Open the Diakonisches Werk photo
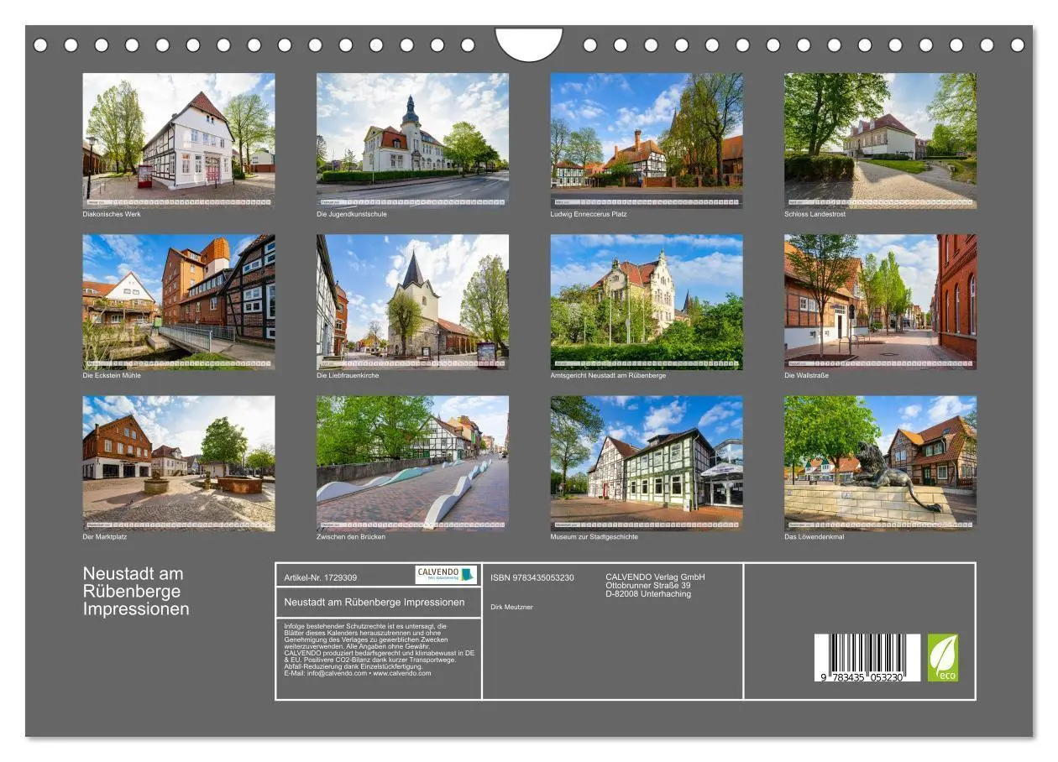 (x=178, y=140)
